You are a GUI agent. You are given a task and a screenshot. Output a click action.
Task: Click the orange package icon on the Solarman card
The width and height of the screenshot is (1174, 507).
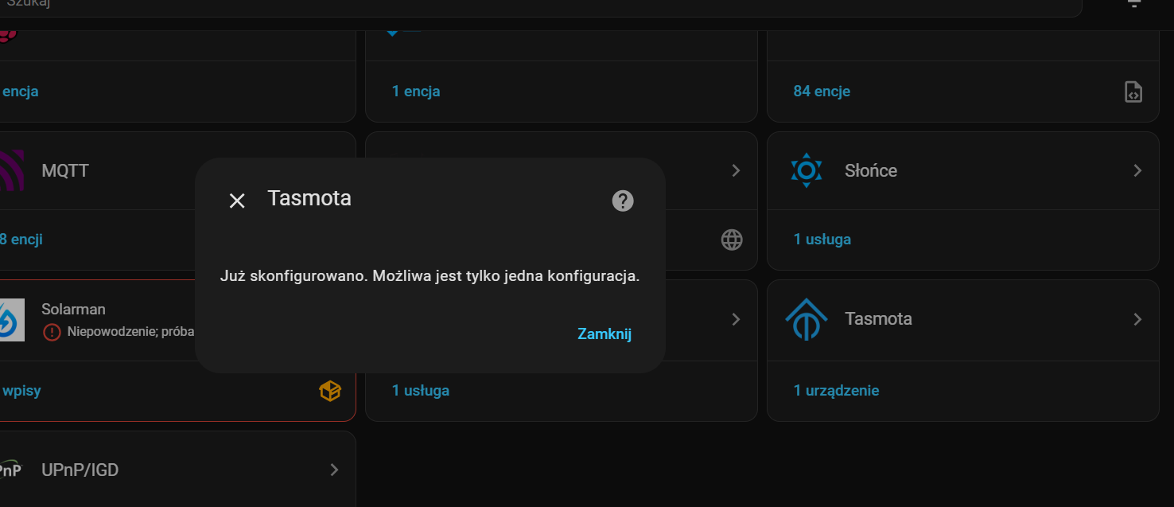330,391
